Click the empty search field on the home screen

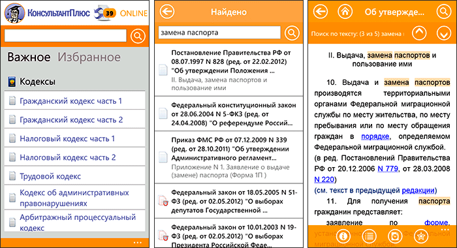point(65,35)
